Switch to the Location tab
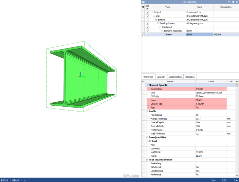The width and height of the screenshot is (239, 182). coord(161,77)
